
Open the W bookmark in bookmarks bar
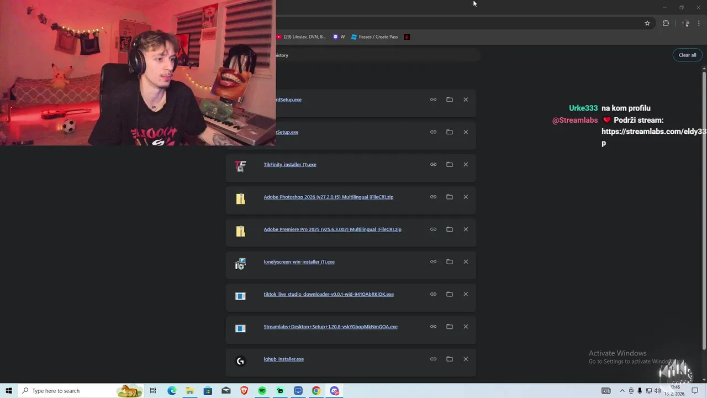339,37
